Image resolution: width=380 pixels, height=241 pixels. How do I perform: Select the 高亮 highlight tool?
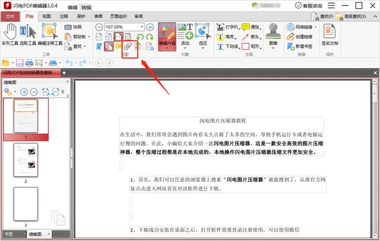226,37
